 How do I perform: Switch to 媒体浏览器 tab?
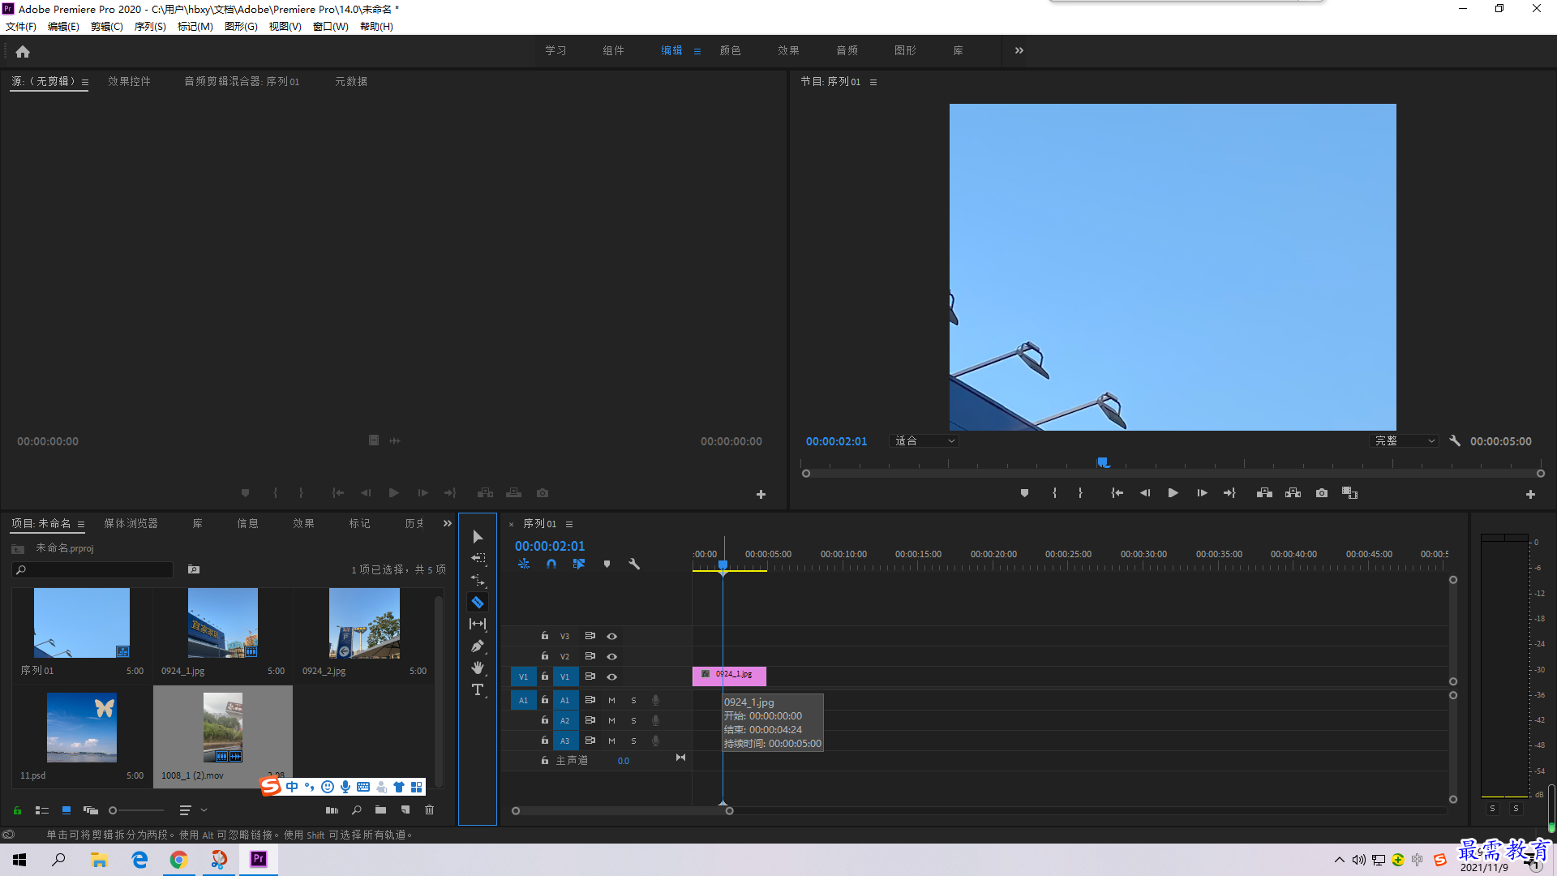point(131,523)
